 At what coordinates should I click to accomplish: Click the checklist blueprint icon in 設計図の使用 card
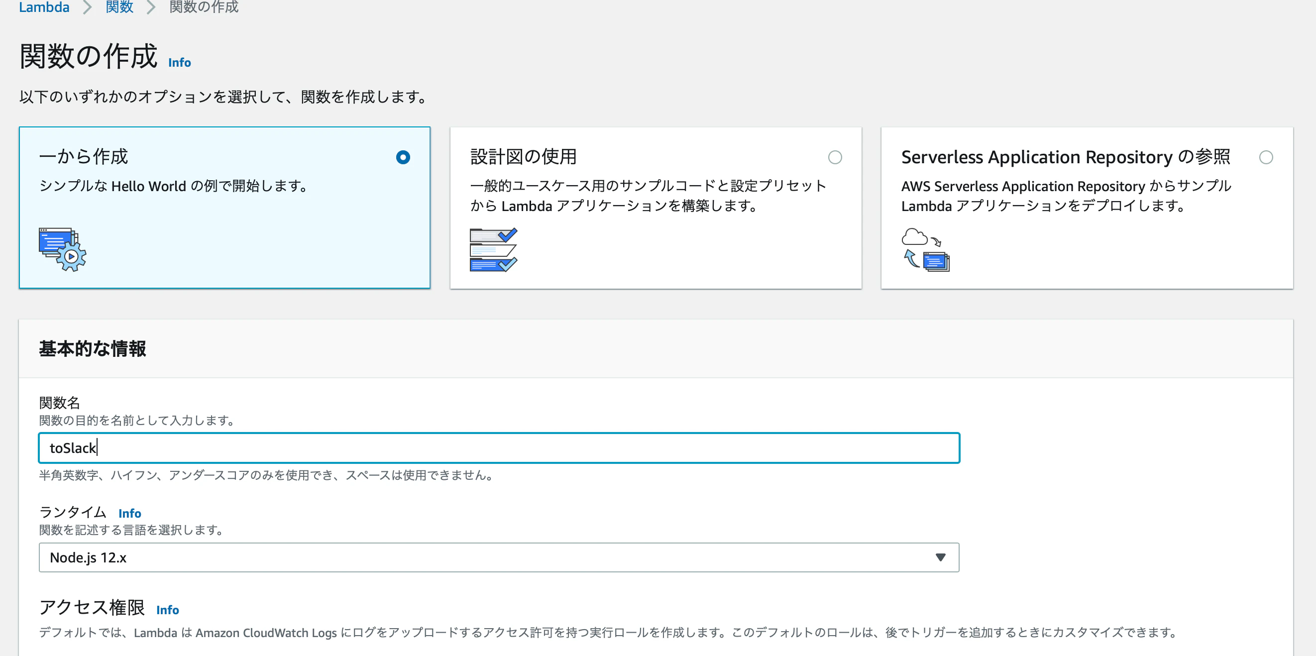point(493,249)
